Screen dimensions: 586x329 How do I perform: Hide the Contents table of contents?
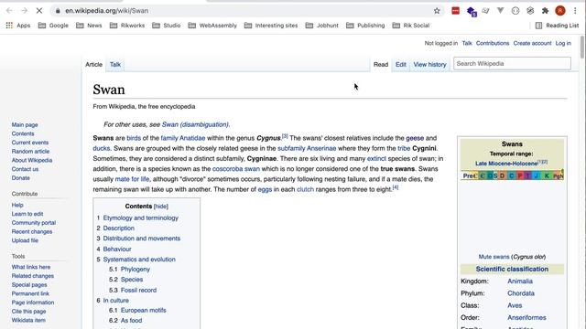[161, 207]
